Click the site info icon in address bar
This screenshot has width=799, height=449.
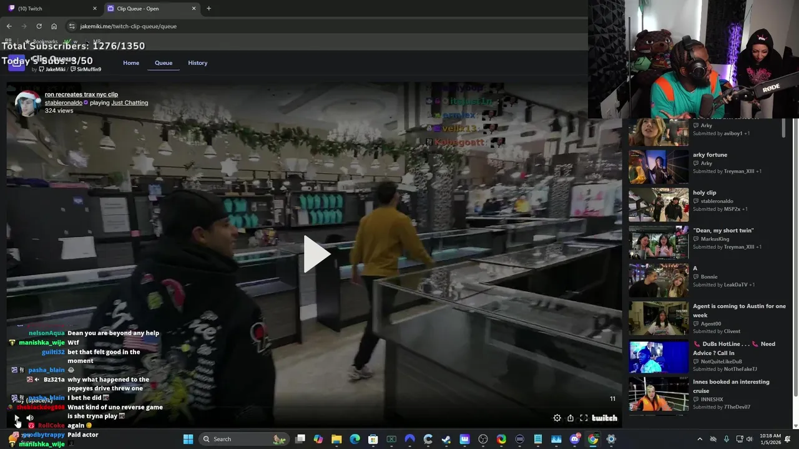[x=72, y=26]
